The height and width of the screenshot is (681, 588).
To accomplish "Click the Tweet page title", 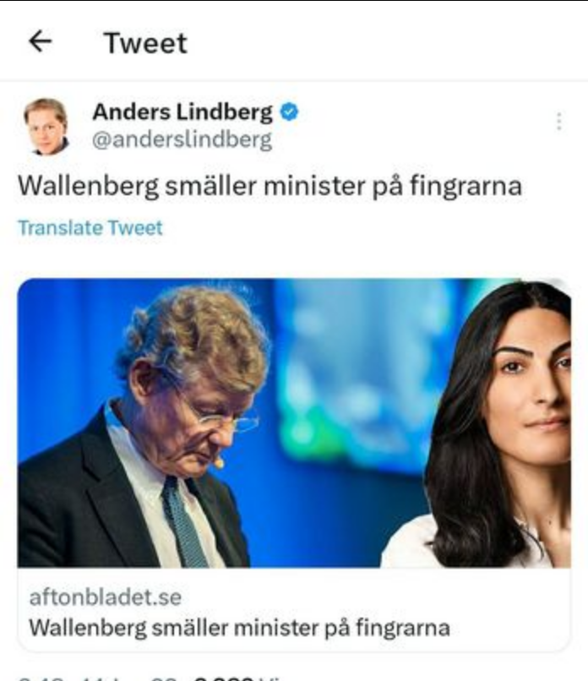I will tap(145, 43).
